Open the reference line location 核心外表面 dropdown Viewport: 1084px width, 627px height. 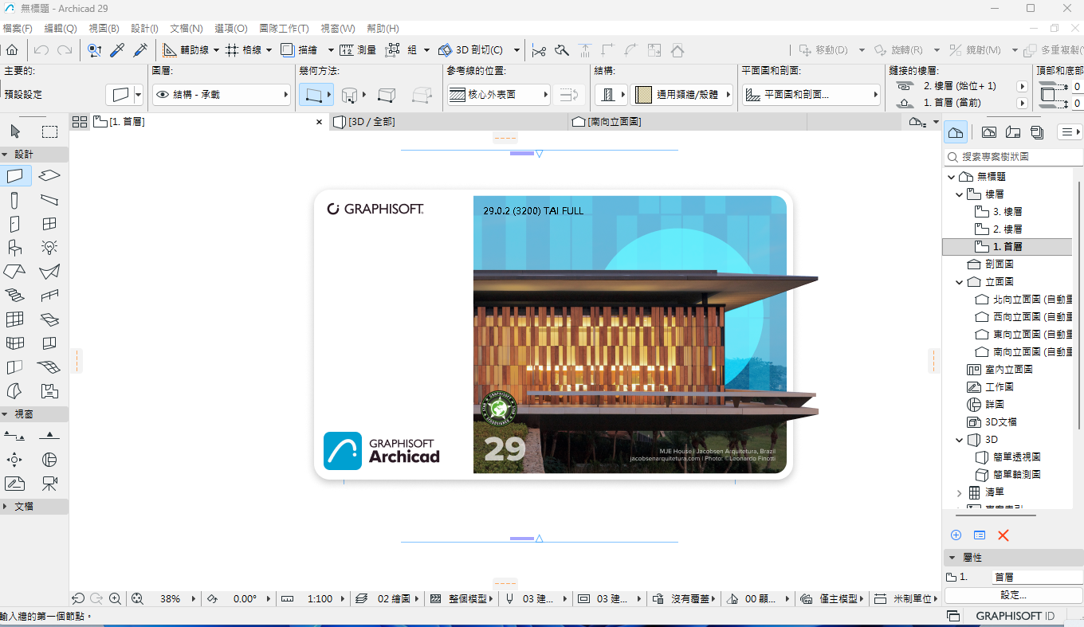point(498,95)
